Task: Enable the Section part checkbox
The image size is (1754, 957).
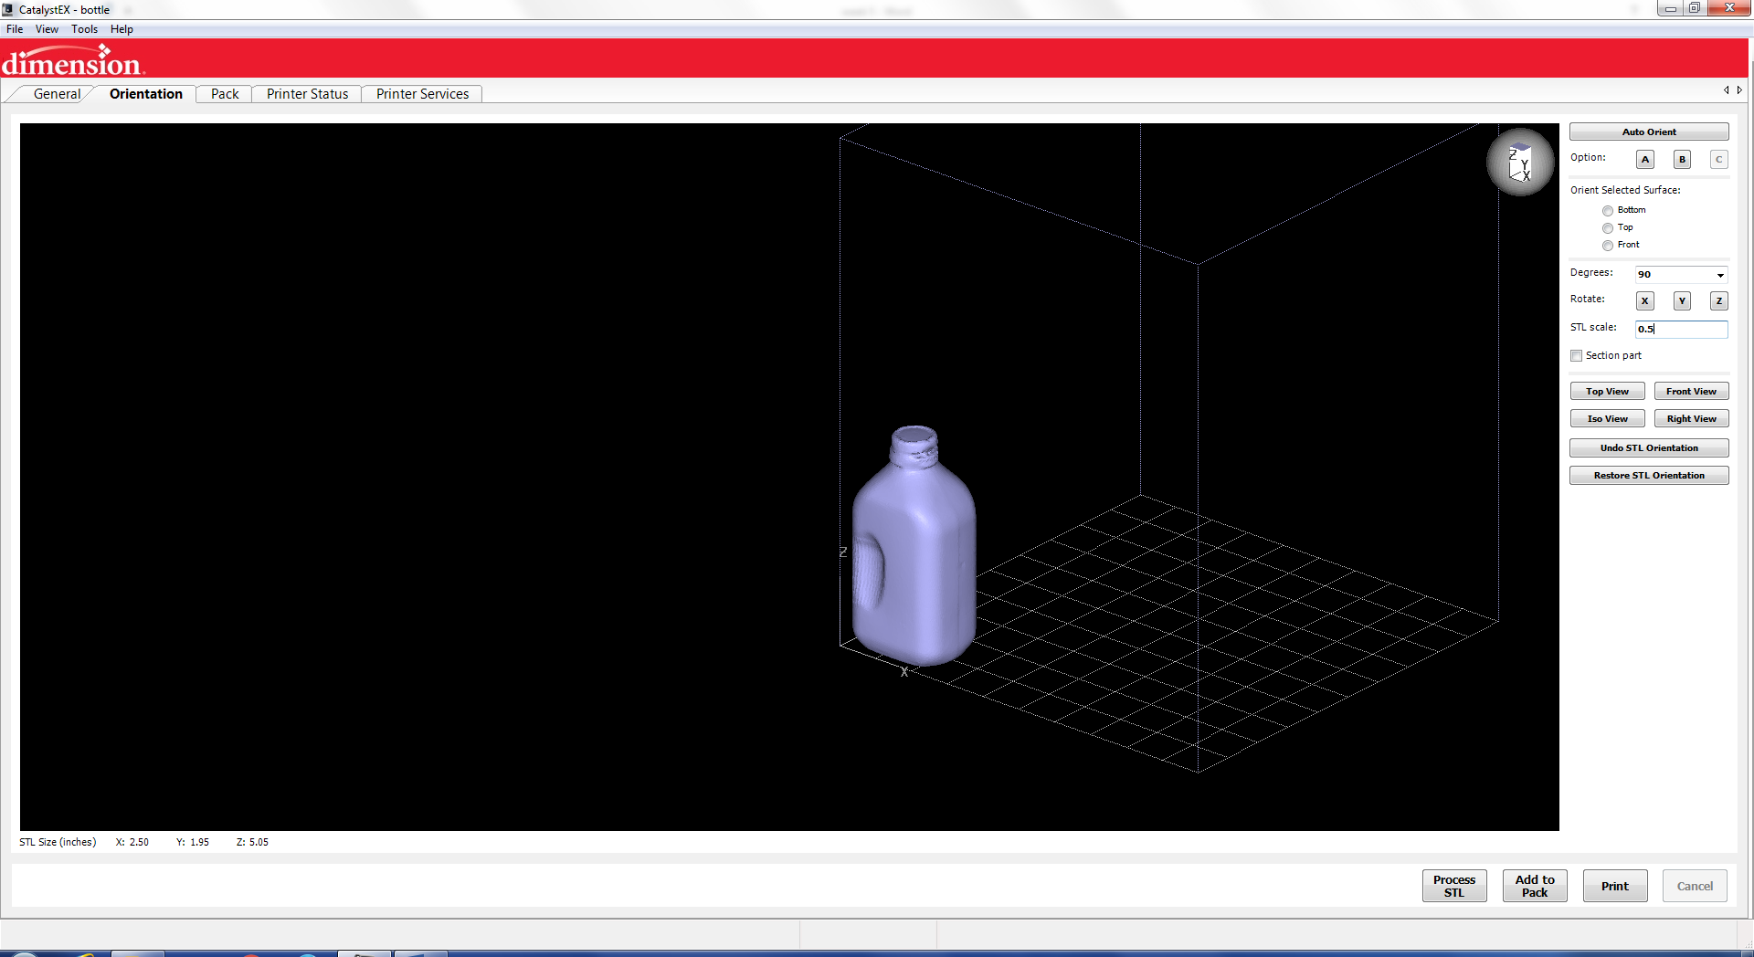Action: pyautogui.click(x=1576, y=356)
